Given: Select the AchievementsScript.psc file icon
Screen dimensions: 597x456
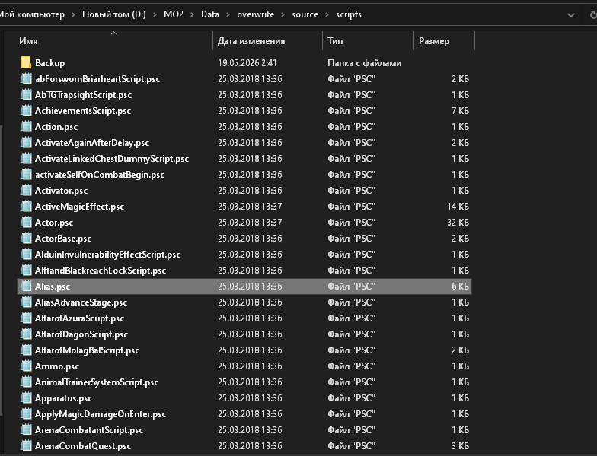Looking at the screenshot, I should click(26, 111).
